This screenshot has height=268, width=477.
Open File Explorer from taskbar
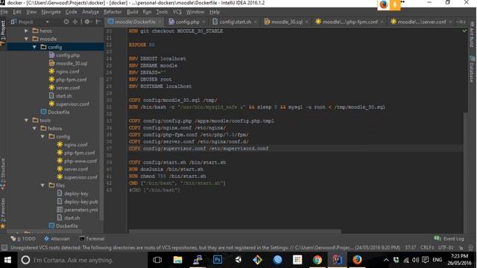point(177,260)
